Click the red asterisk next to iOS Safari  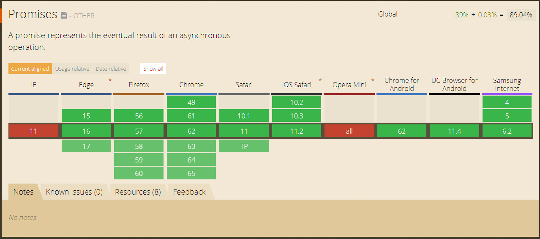[x=320, y=80]
